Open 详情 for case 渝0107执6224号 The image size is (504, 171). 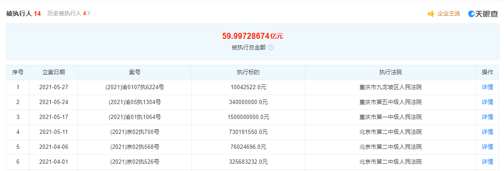(487, 87)
